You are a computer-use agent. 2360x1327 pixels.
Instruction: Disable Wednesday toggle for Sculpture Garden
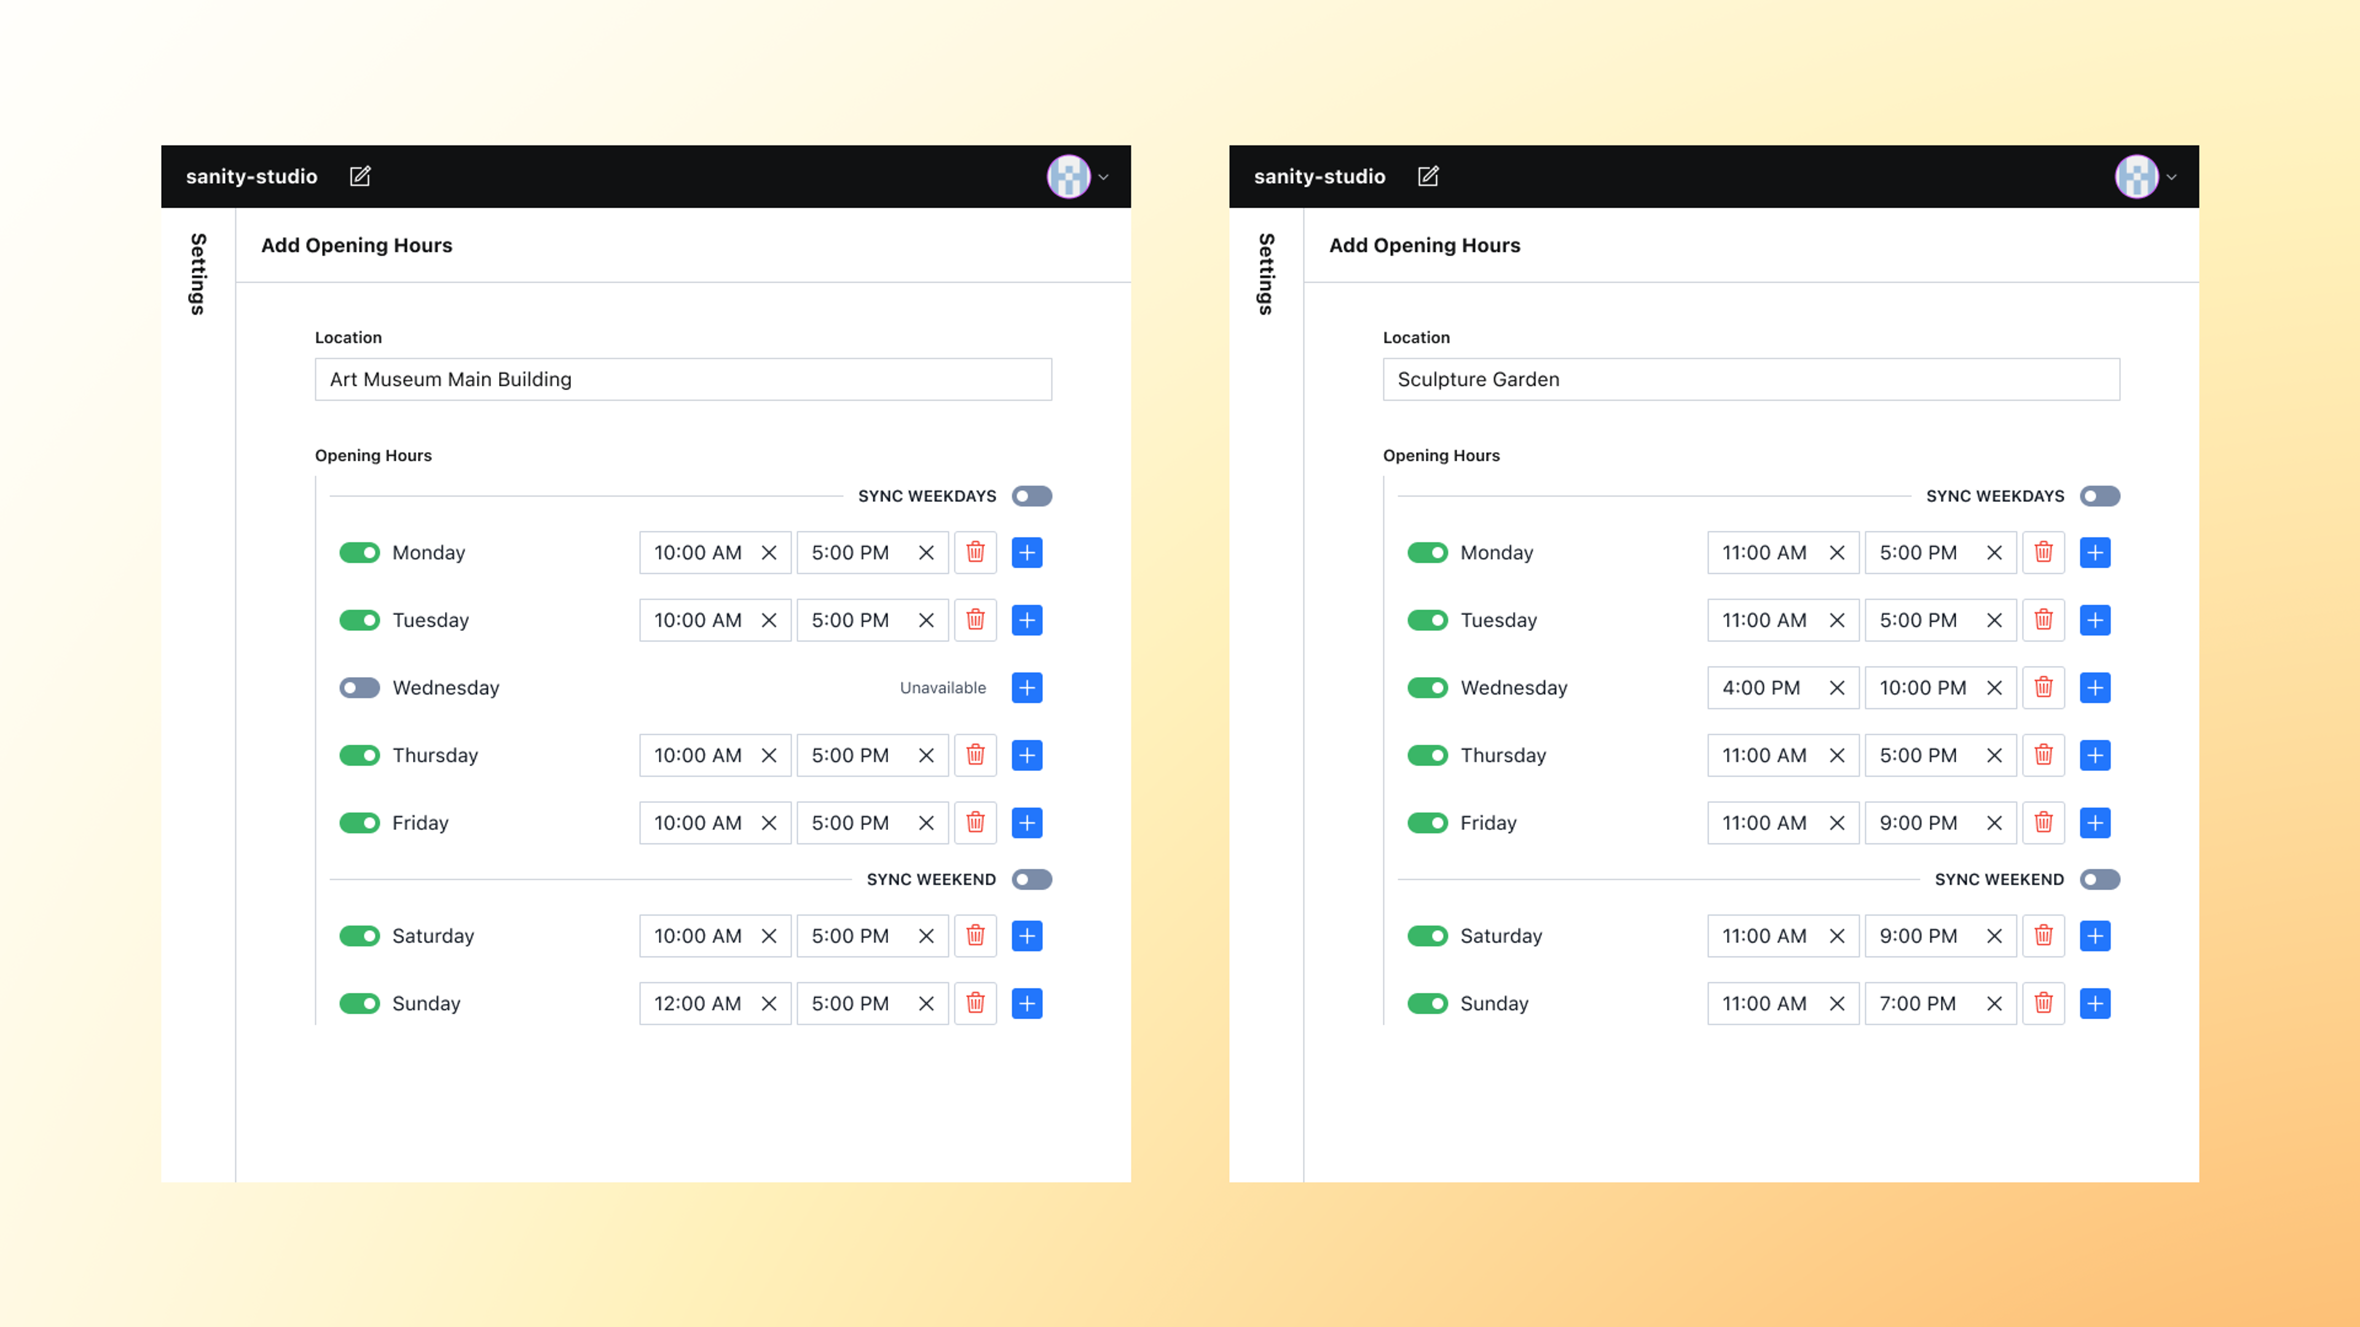click(x=1427, y=688)
